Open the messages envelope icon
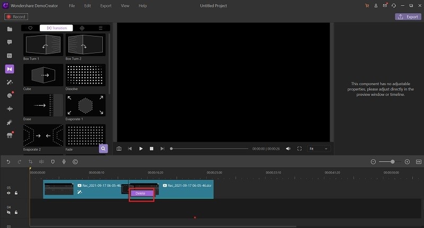 tap(385, 5)
